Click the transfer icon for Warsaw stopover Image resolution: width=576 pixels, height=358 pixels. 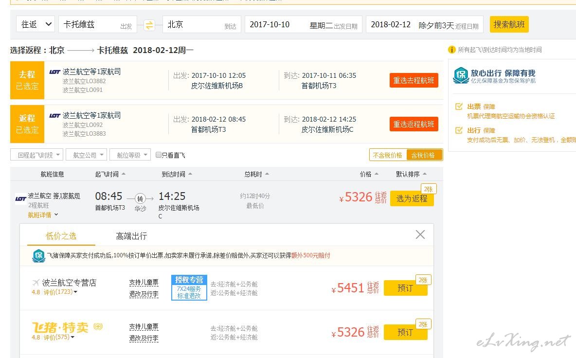click(140, 198)
